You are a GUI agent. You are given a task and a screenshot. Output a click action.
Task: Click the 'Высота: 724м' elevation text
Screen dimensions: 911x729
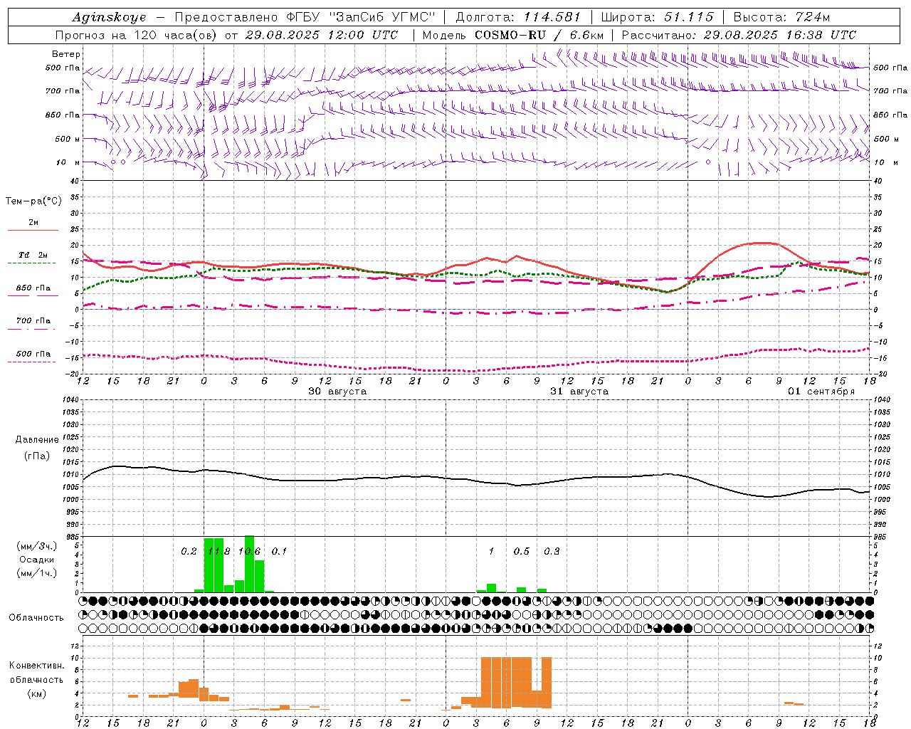[781, 17]
